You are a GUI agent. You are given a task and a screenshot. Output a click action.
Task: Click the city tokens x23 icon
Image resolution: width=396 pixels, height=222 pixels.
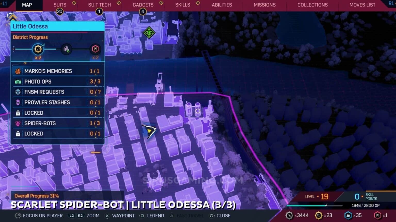point(319,215)
